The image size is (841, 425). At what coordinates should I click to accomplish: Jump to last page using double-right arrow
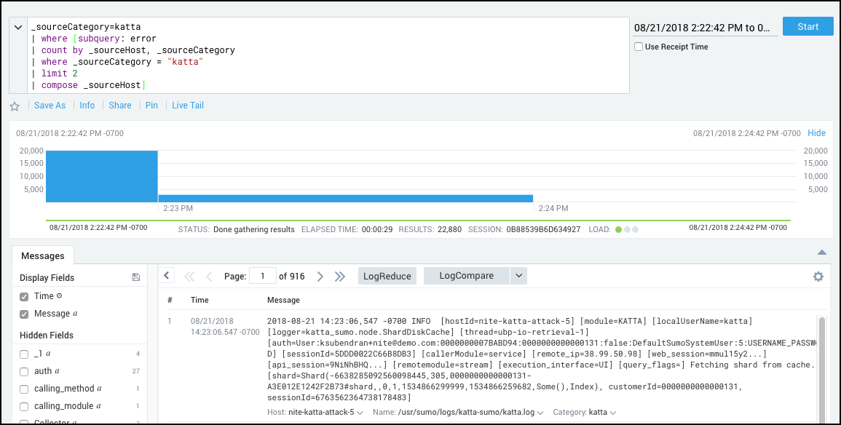tap(339, 276)
